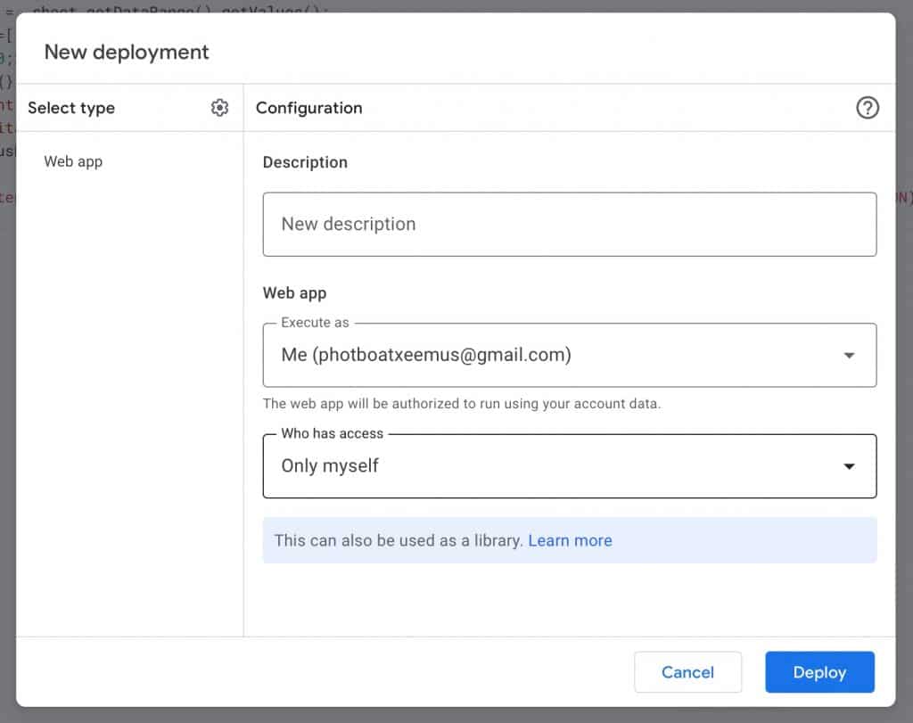Open the Execute as dropdown arrow
The width and height of the screenshot is (913, 723).
(x=849, y=355)
